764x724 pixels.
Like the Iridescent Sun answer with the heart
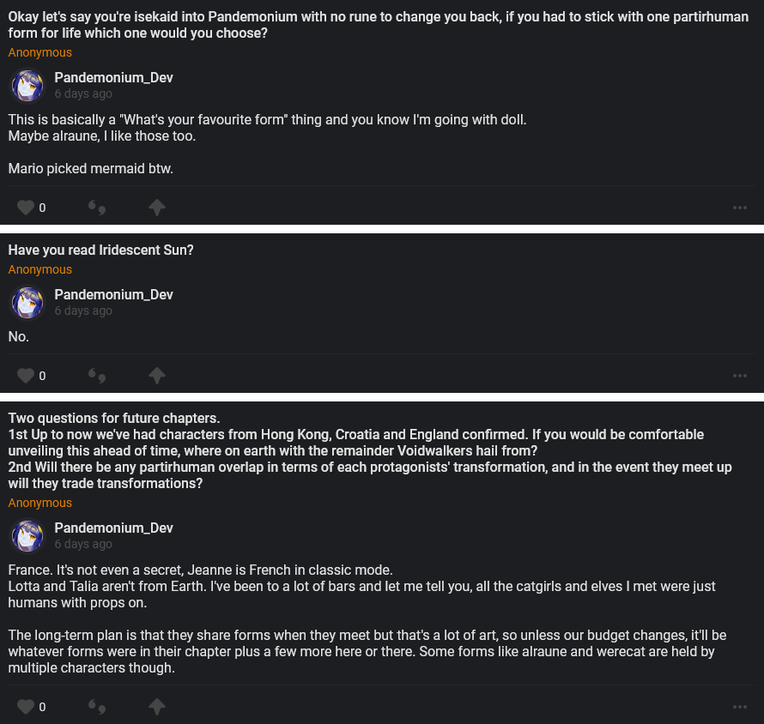26,376
